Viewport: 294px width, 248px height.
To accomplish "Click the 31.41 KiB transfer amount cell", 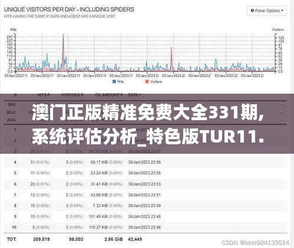I will pyautogui.click(x=107, y=184).
